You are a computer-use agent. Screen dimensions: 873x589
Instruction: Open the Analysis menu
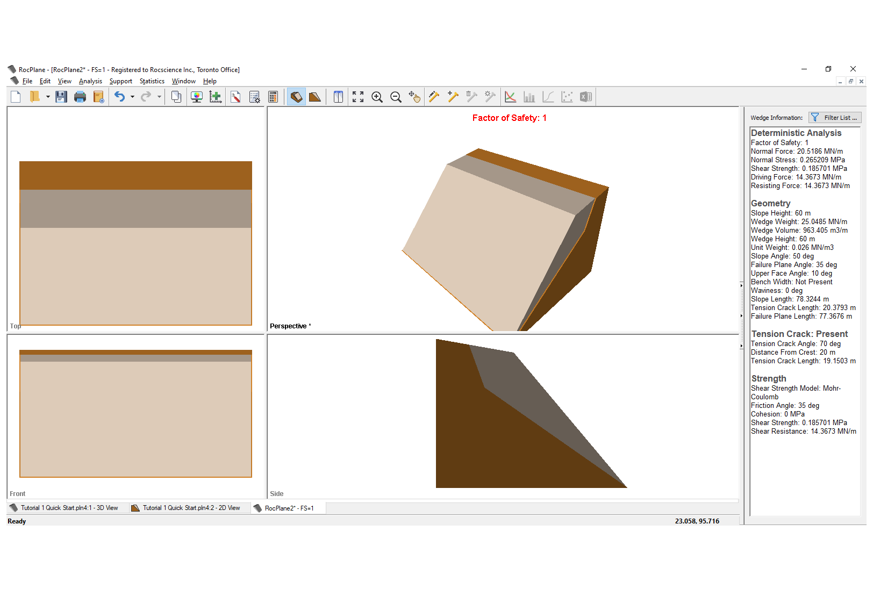pos(90,81)
